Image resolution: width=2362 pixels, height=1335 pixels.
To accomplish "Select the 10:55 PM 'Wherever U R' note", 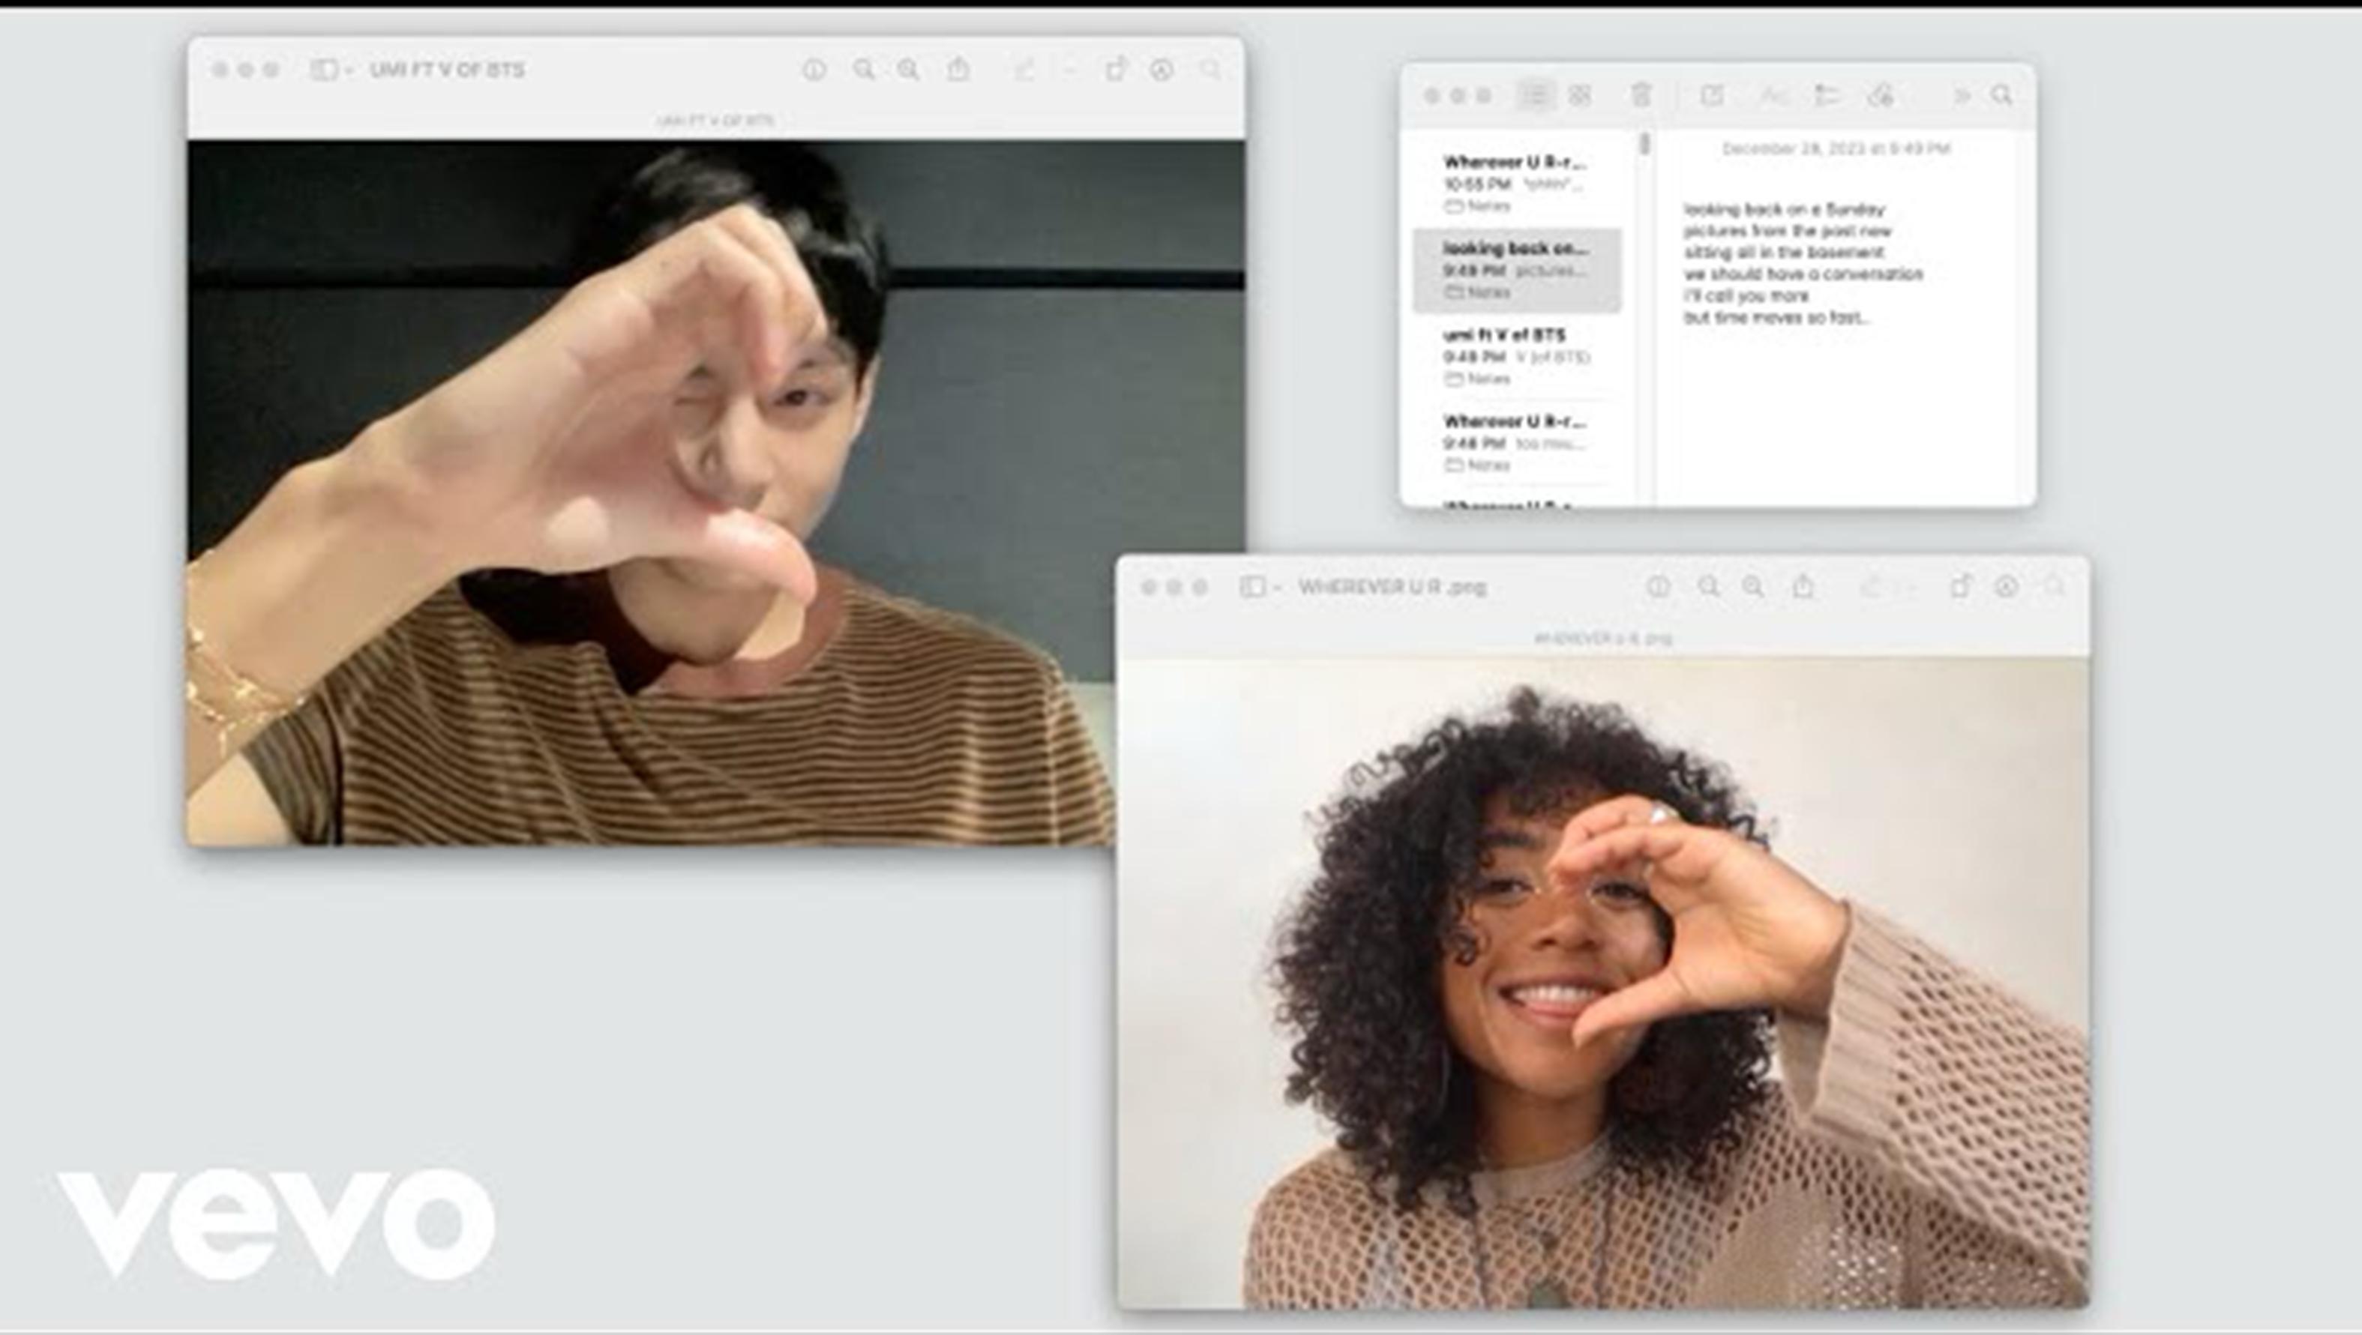I will point(1514,184).
